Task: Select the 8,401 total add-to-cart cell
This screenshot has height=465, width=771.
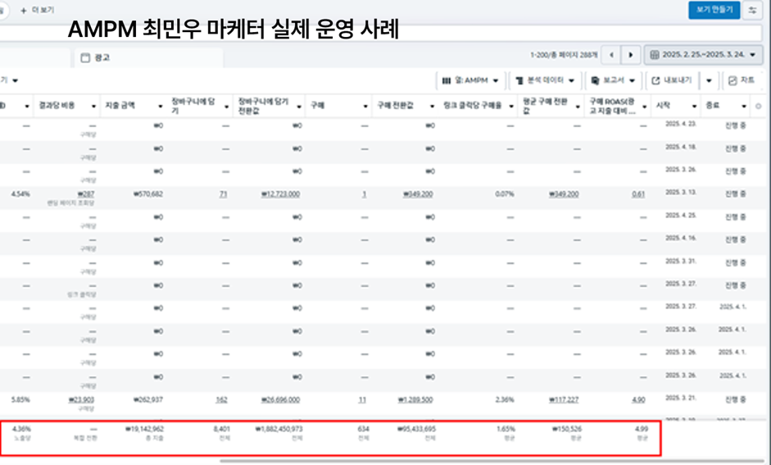Action: [x=221, y=430]
